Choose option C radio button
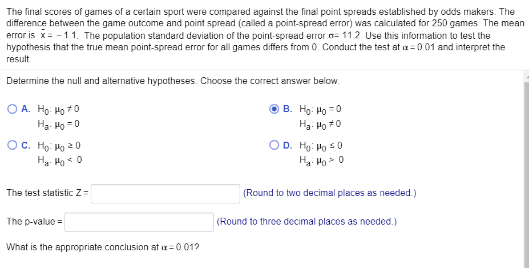The width and height of the screenshot is (529, 268). (x=12, y=146)
